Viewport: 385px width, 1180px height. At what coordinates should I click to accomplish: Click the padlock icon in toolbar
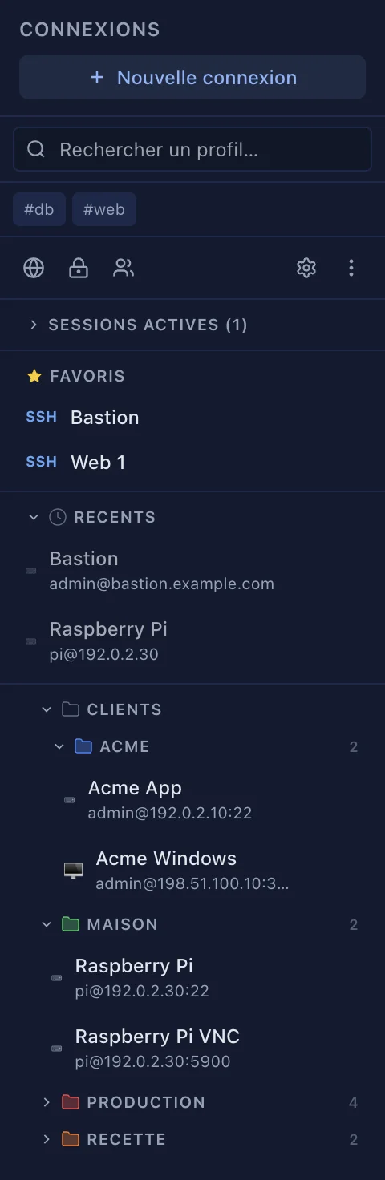pos(79,268)
